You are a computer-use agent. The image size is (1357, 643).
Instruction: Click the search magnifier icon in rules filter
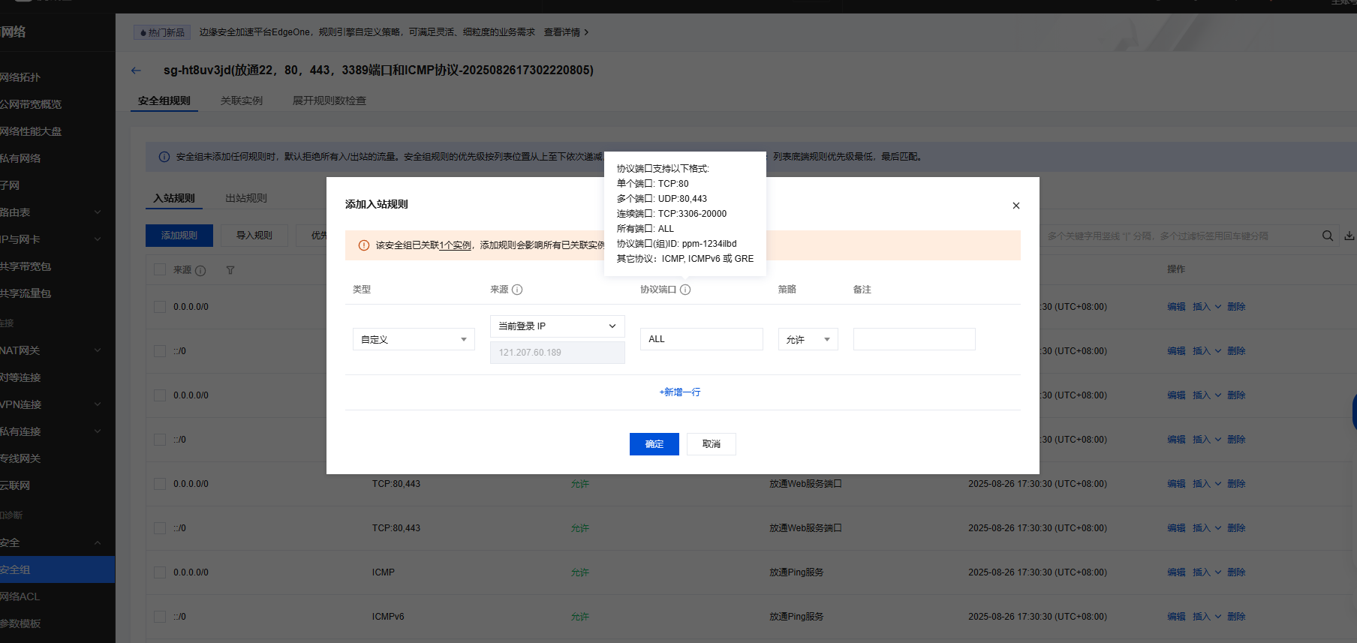[x=1327, y=236]
